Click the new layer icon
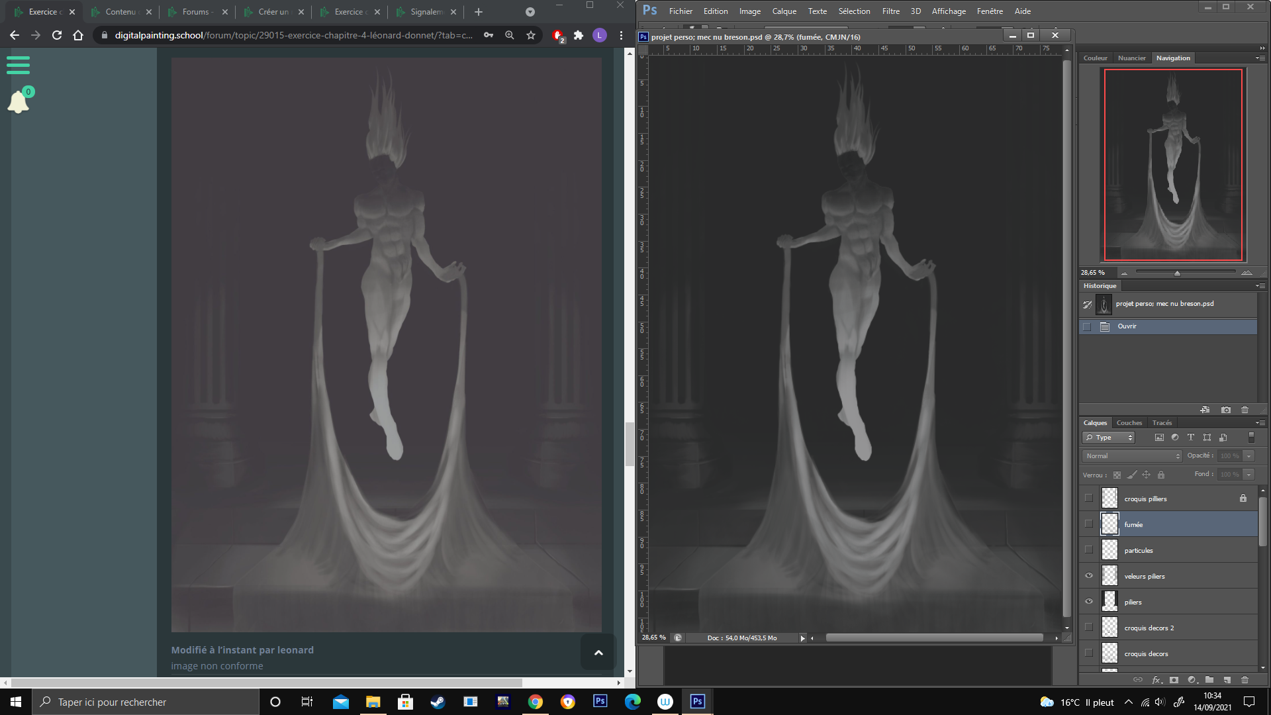The width and height of the screenshot is (1271, 715). click(1227, 680)
